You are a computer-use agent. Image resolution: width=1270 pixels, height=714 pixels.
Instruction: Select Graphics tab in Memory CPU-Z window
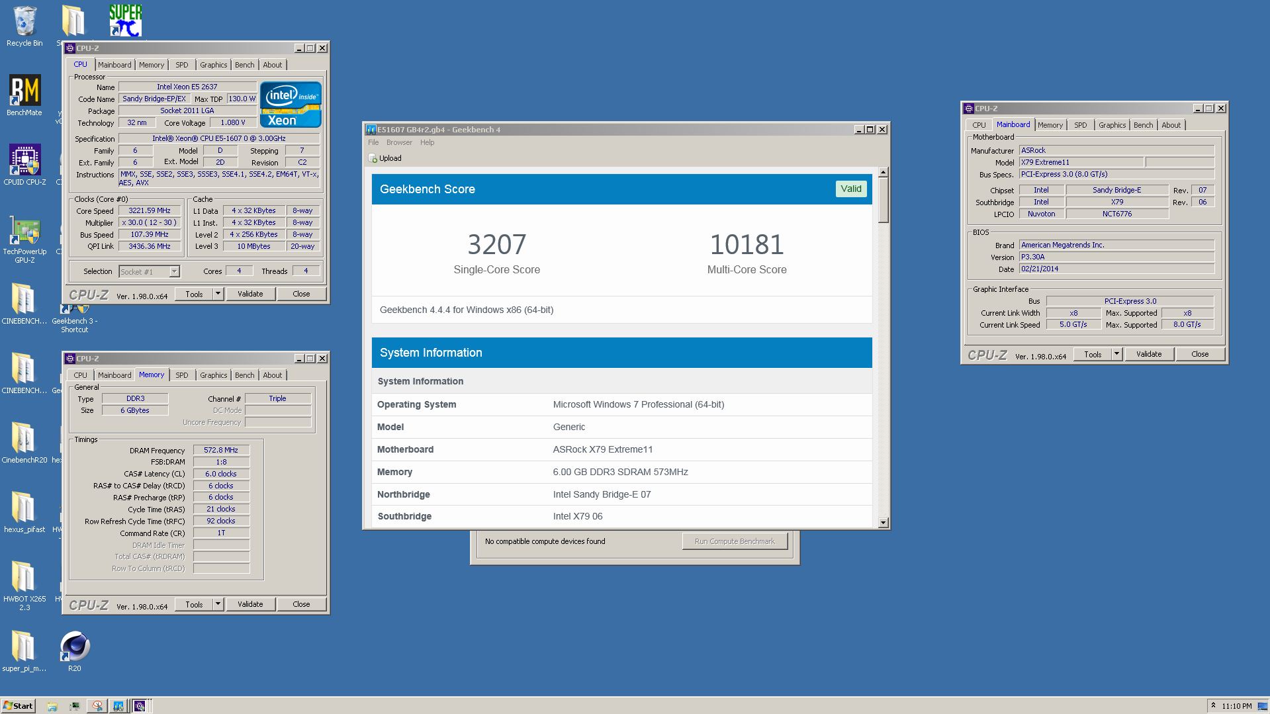click(214, 375)
